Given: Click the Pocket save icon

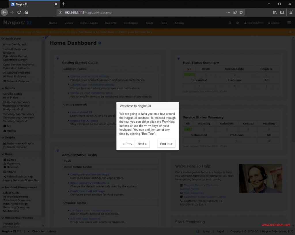Looking at the screenshot, I should click(235, 12).
